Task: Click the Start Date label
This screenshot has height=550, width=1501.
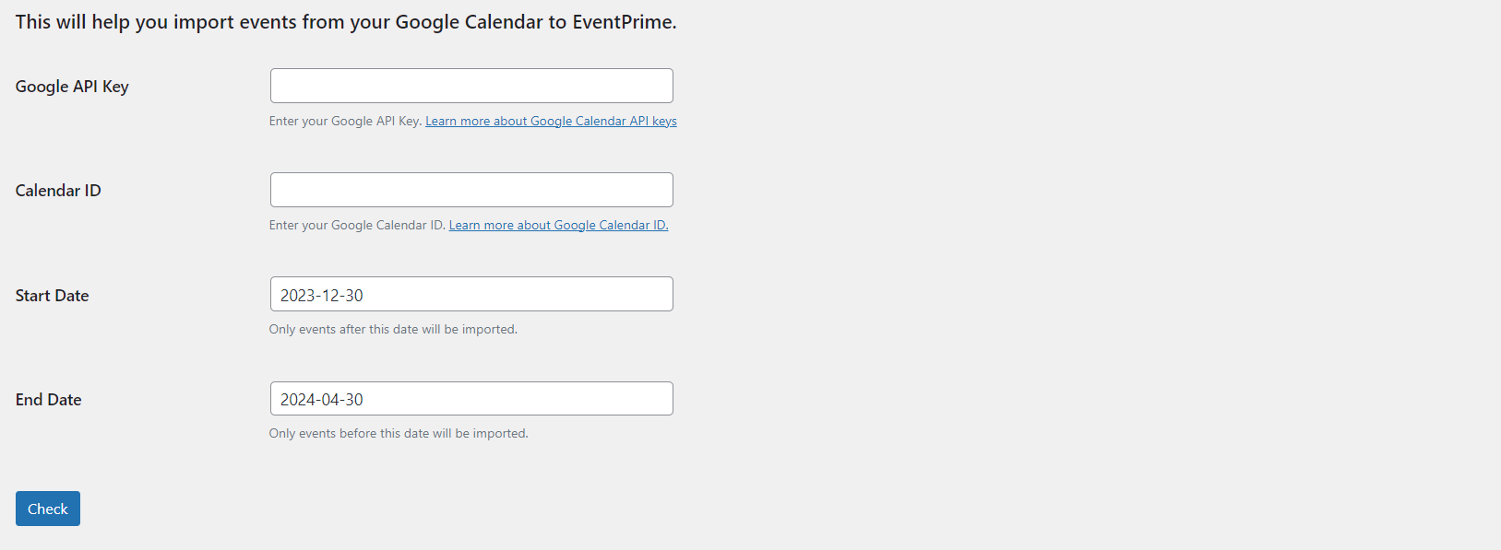Action: tap(53, 296)
